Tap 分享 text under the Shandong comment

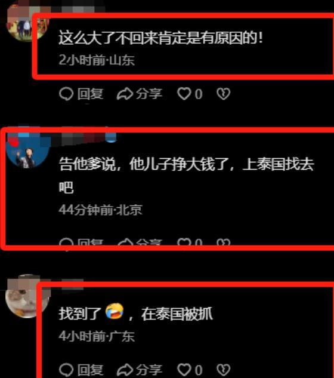click(149, 94)
